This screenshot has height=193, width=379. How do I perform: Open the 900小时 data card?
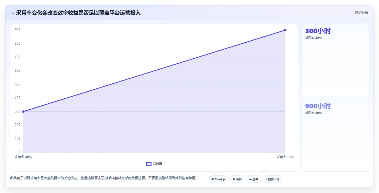[x=335, y=135]
